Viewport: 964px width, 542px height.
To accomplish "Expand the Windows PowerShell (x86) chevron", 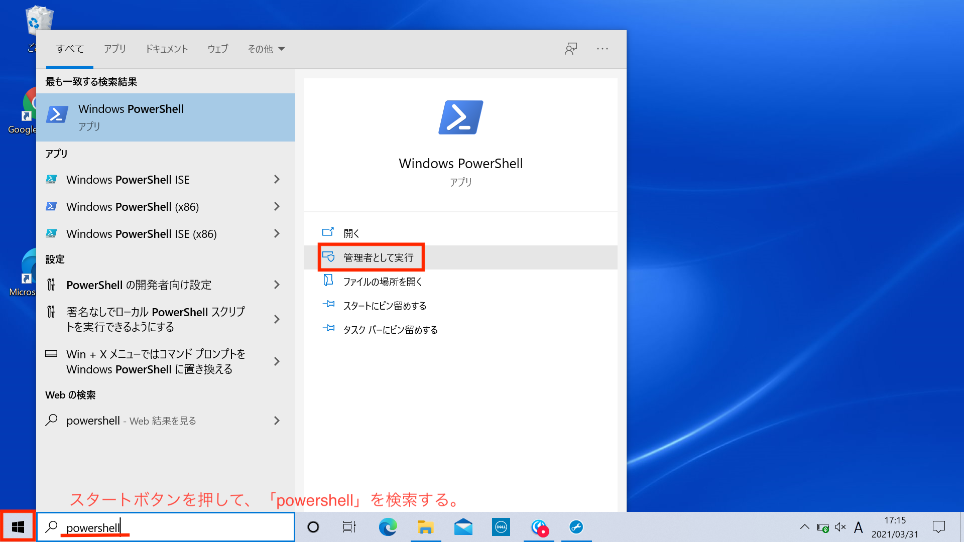I will click(277, 207).
